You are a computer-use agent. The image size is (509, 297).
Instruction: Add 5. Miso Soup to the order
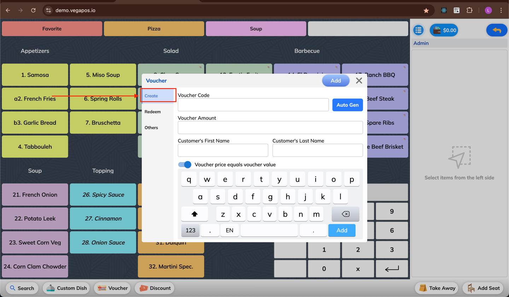tap(103, 75)
